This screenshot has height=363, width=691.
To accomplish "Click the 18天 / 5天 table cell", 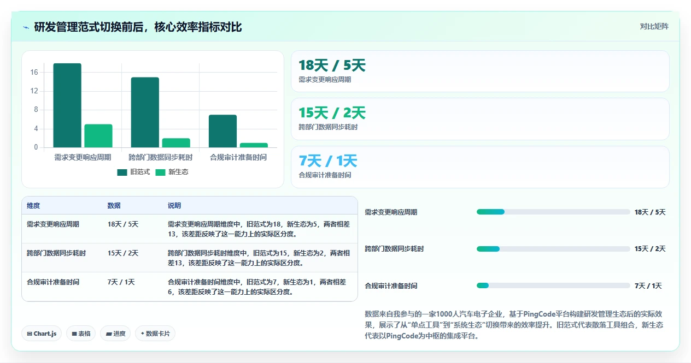I will tap(123, 224).
